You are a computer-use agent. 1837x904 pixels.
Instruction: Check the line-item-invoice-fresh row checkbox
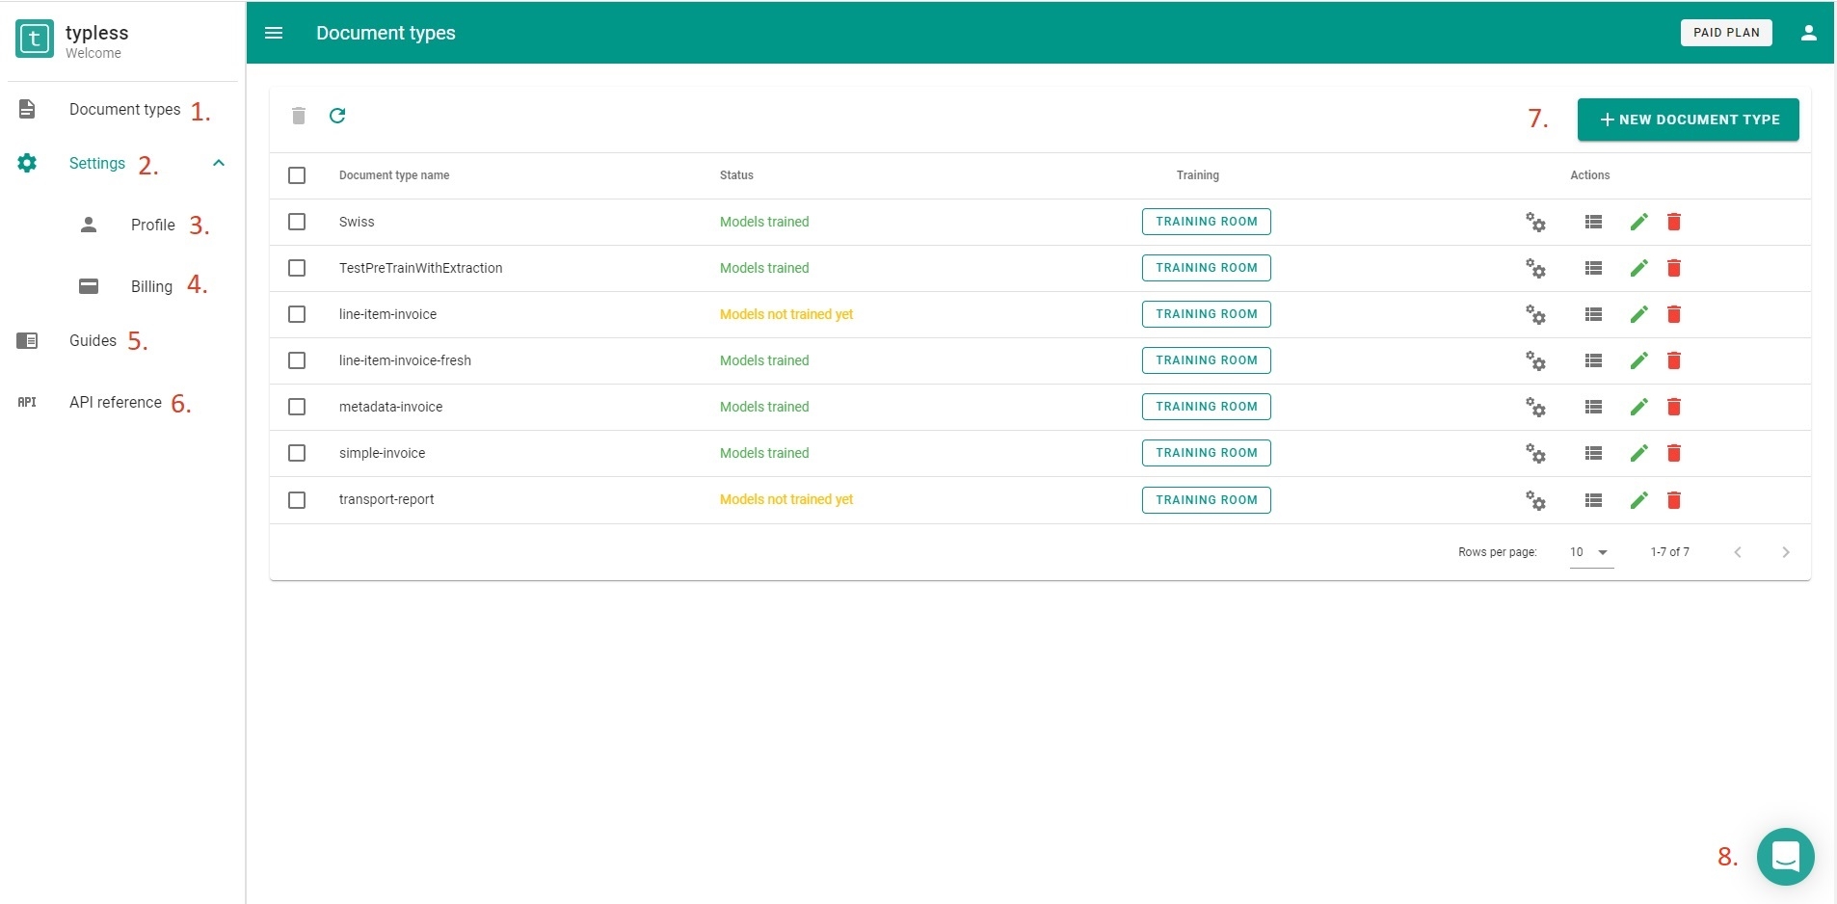point(297,360)
